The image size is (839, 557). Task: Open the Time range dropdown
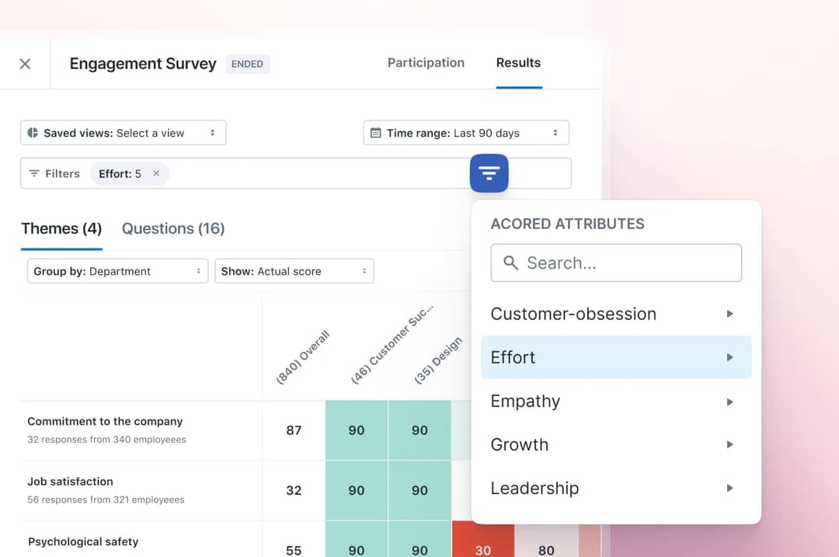pos(466,132)
